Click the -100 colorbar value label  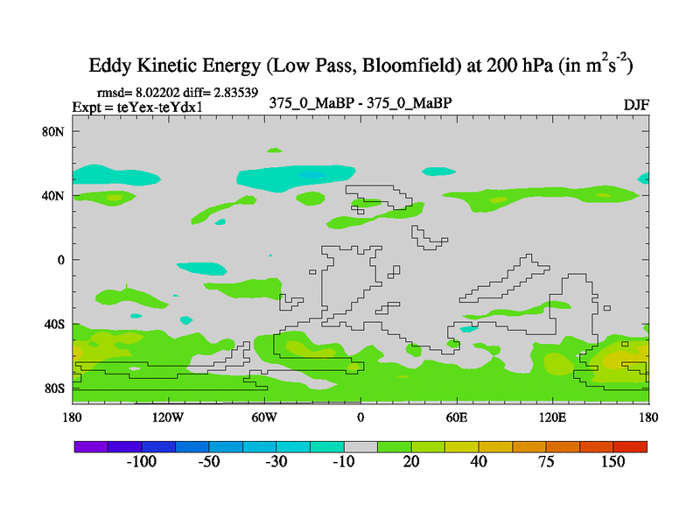[141, 462]
